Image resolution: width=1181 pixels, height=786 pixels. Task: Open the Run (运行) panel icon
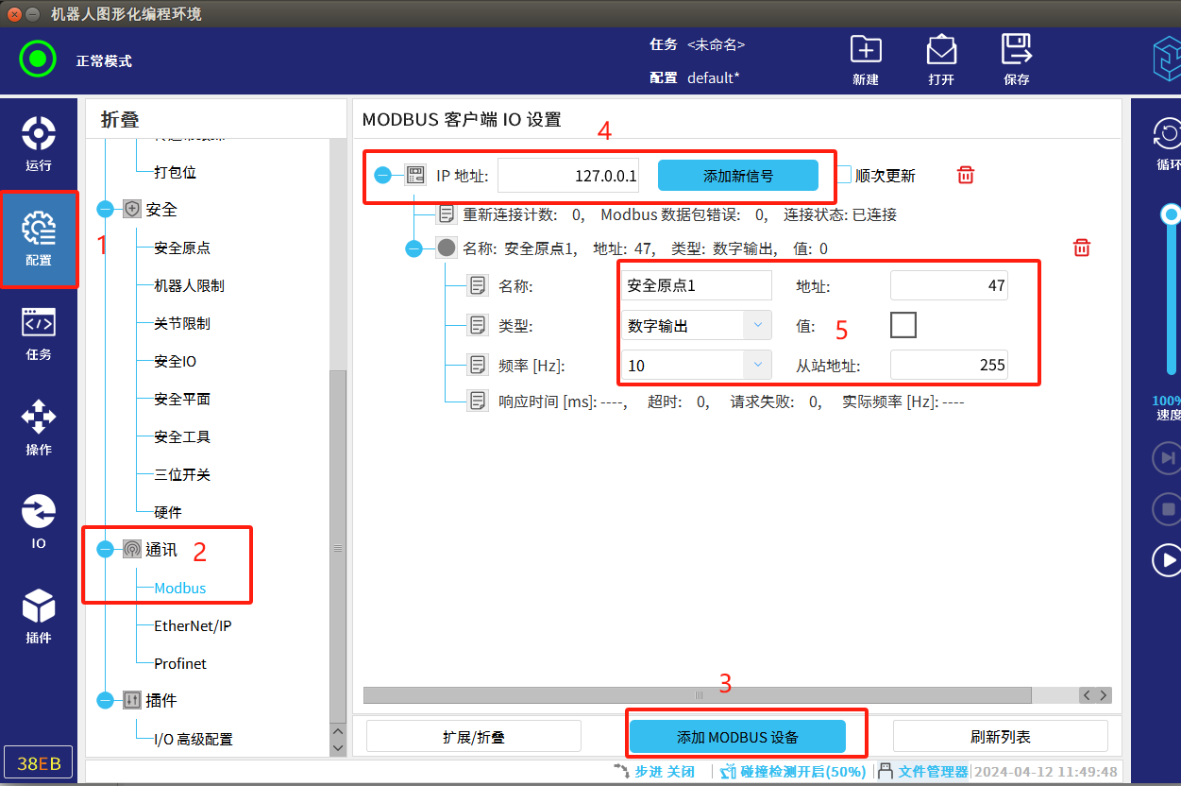(39, 144)
